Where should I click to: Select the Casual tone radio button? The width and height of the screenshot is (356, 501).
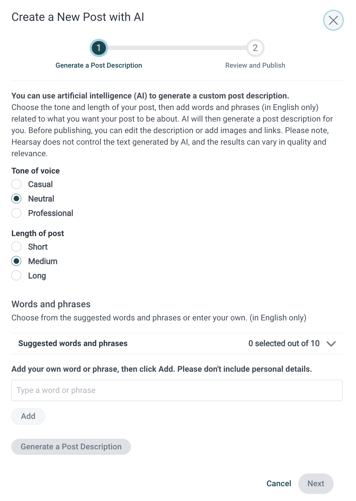tap(16, 184)
